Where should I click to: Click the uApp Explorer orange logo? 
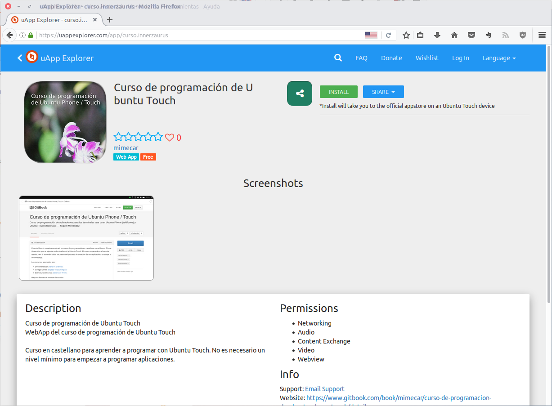(32, 57)
